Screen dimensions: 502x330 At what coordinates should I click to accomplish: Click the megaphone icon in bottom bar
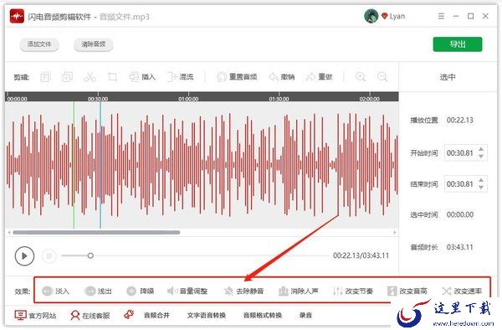(x=129, y=315)
